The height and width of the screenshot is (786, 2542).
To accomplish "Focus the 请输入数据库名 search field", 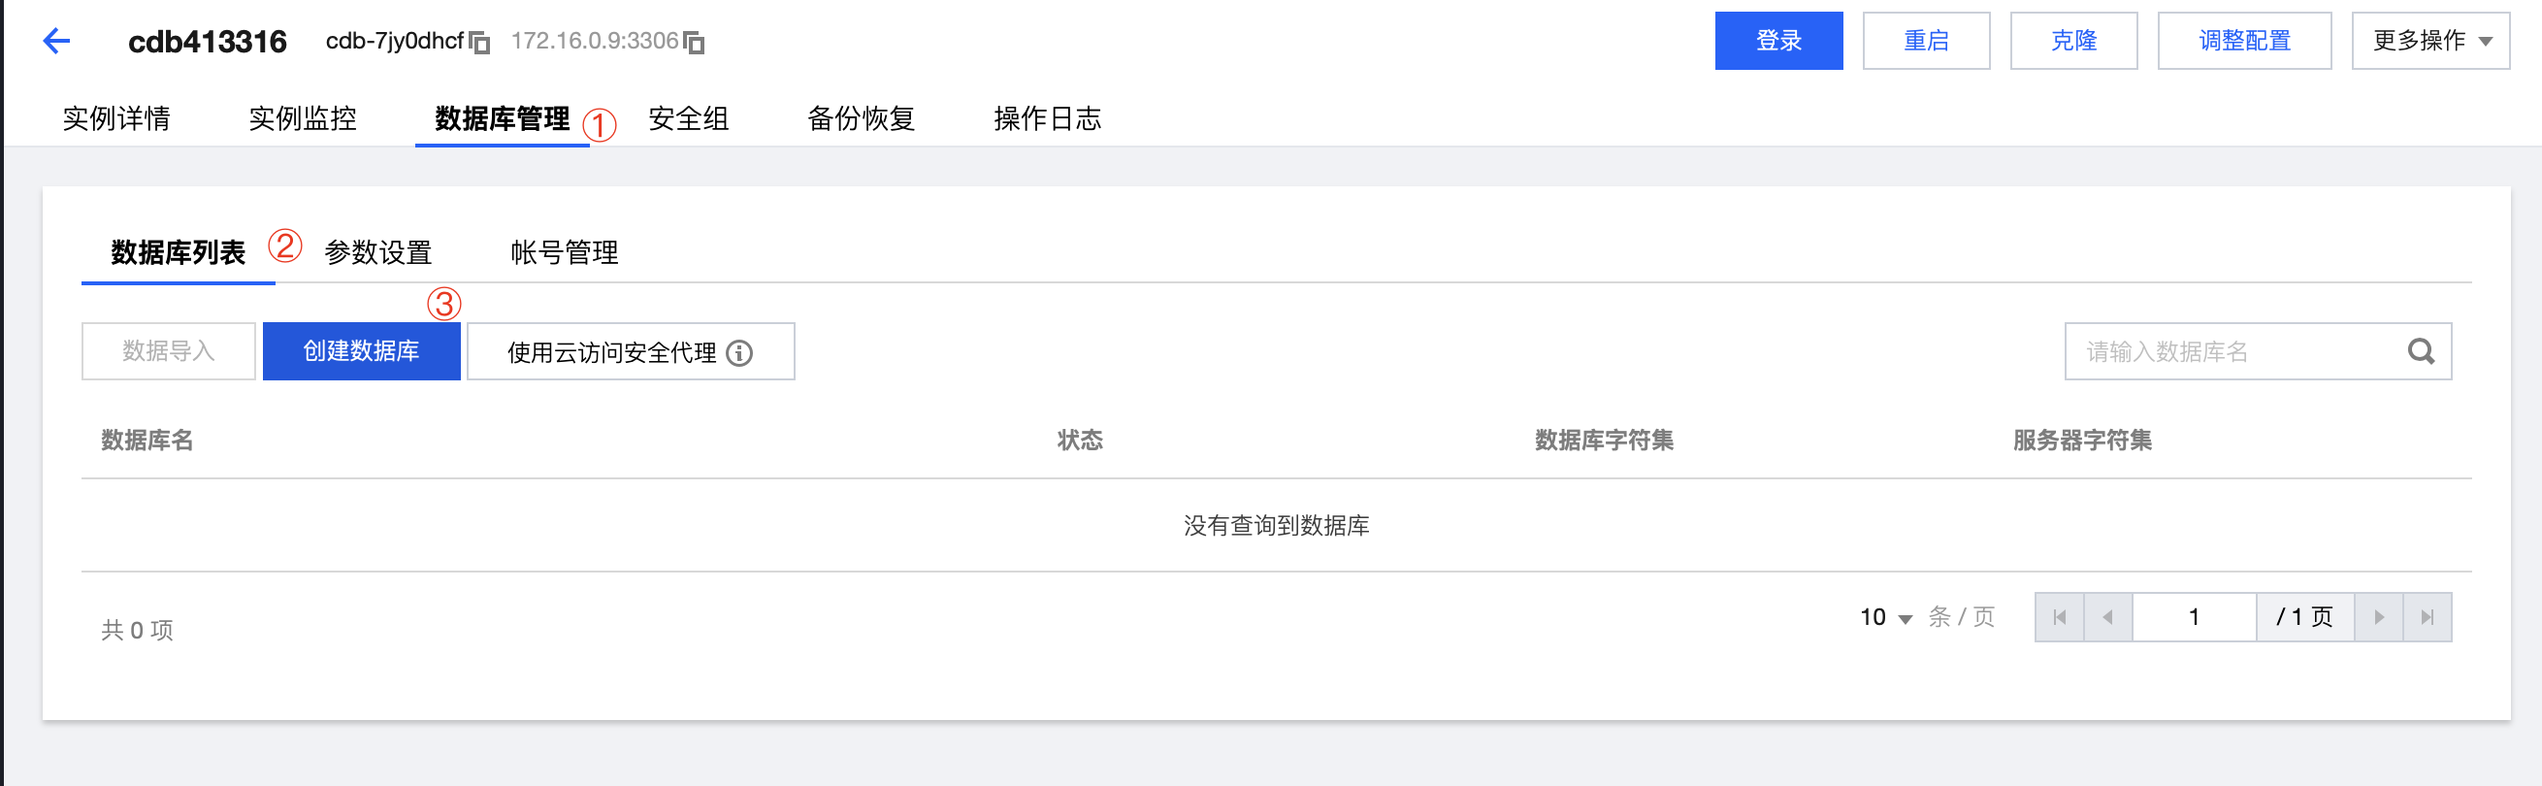I will tap(2235, 351).
